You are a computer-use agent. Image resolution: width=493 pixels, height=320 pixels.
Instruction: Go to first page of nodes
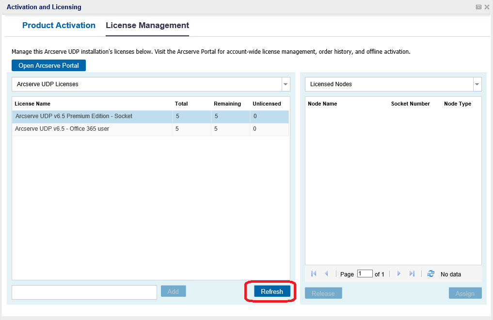click(314, 274)
